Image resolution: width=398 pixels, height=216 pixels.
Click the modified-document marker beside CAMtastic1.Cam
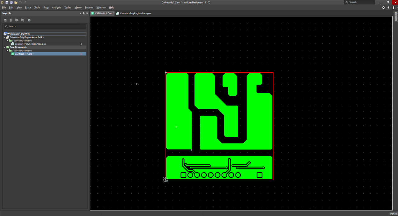(81, 54)
